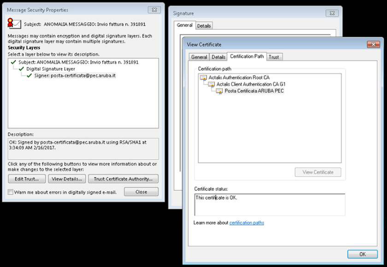Click in the Certificate status text box

point(270,205)
